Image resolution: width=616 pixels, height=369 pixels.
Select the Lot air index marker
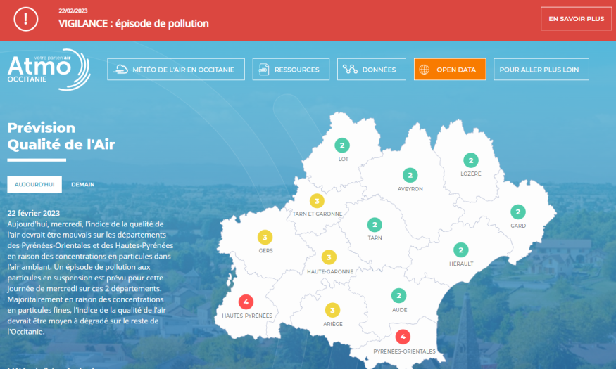pos(342,146)
